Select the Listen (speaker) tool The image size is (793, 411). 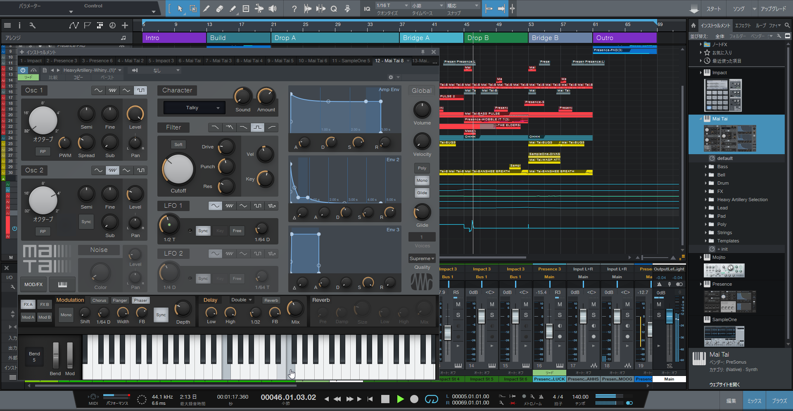click(x=272, y=9)
